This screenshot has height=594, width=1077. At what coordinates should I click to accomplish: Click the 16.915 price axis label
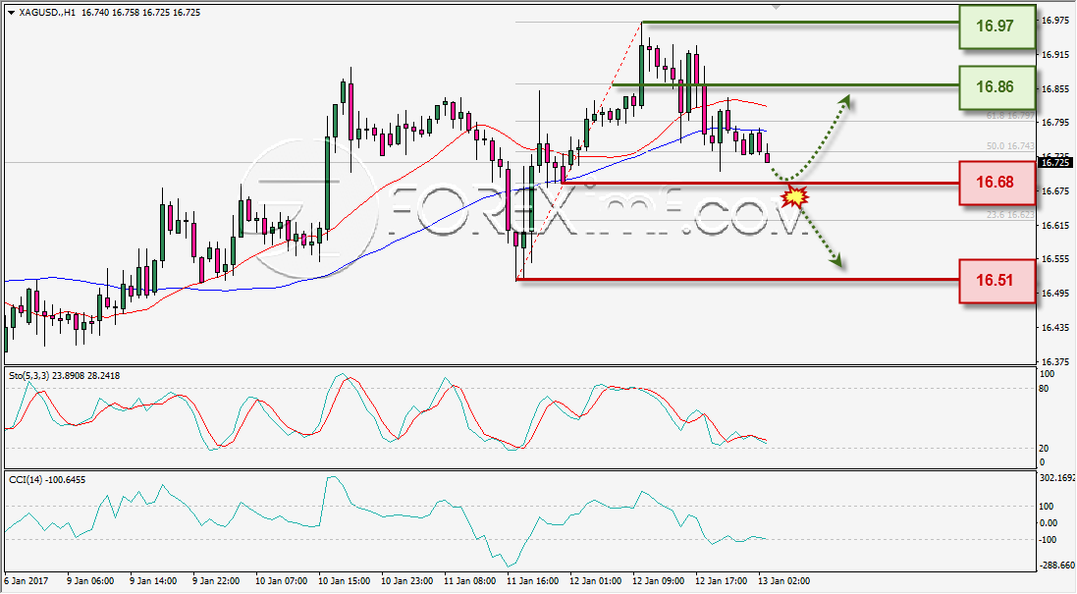[1055, 54]
